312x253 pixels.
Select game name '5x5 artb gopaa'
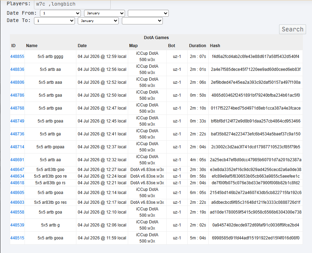(50, 147)
